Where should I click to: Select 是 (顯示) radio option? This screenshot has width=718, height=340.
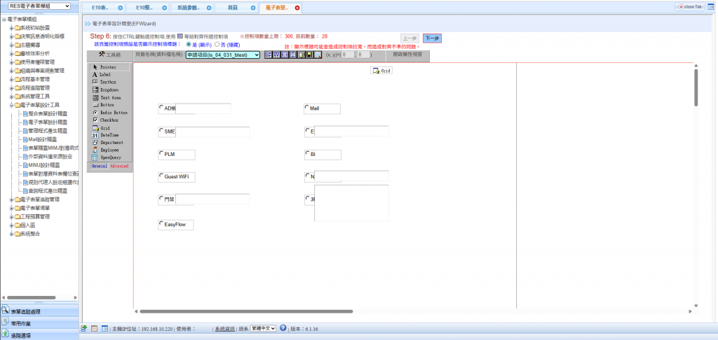point(188,45)
